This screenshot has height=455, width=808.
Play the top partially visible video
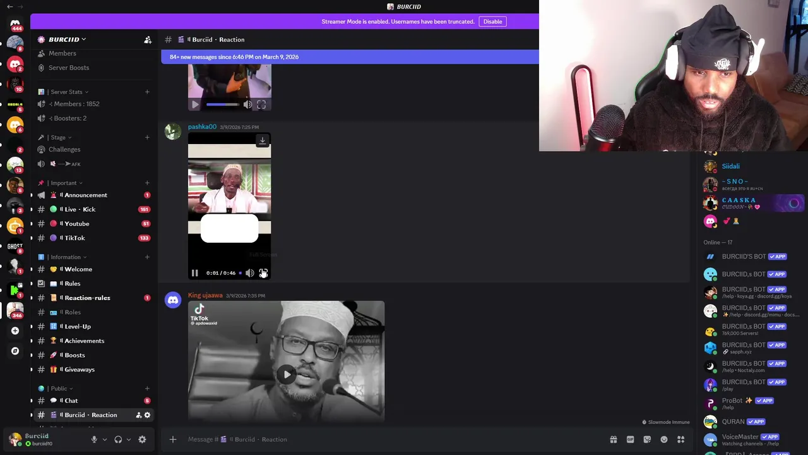pyautogui.click(x=195, y=105)
